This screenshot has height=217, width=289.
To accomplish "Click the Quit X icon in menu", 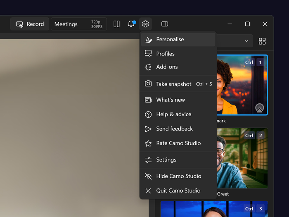I will (x=148, y=191).
